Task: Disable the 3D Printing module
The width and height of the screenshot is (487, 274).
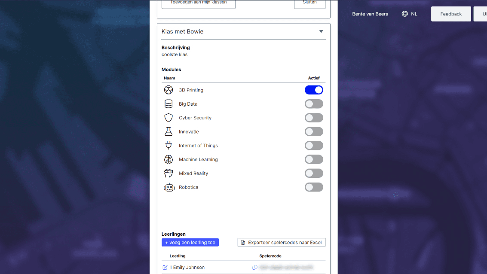Action: click(314, 90)
